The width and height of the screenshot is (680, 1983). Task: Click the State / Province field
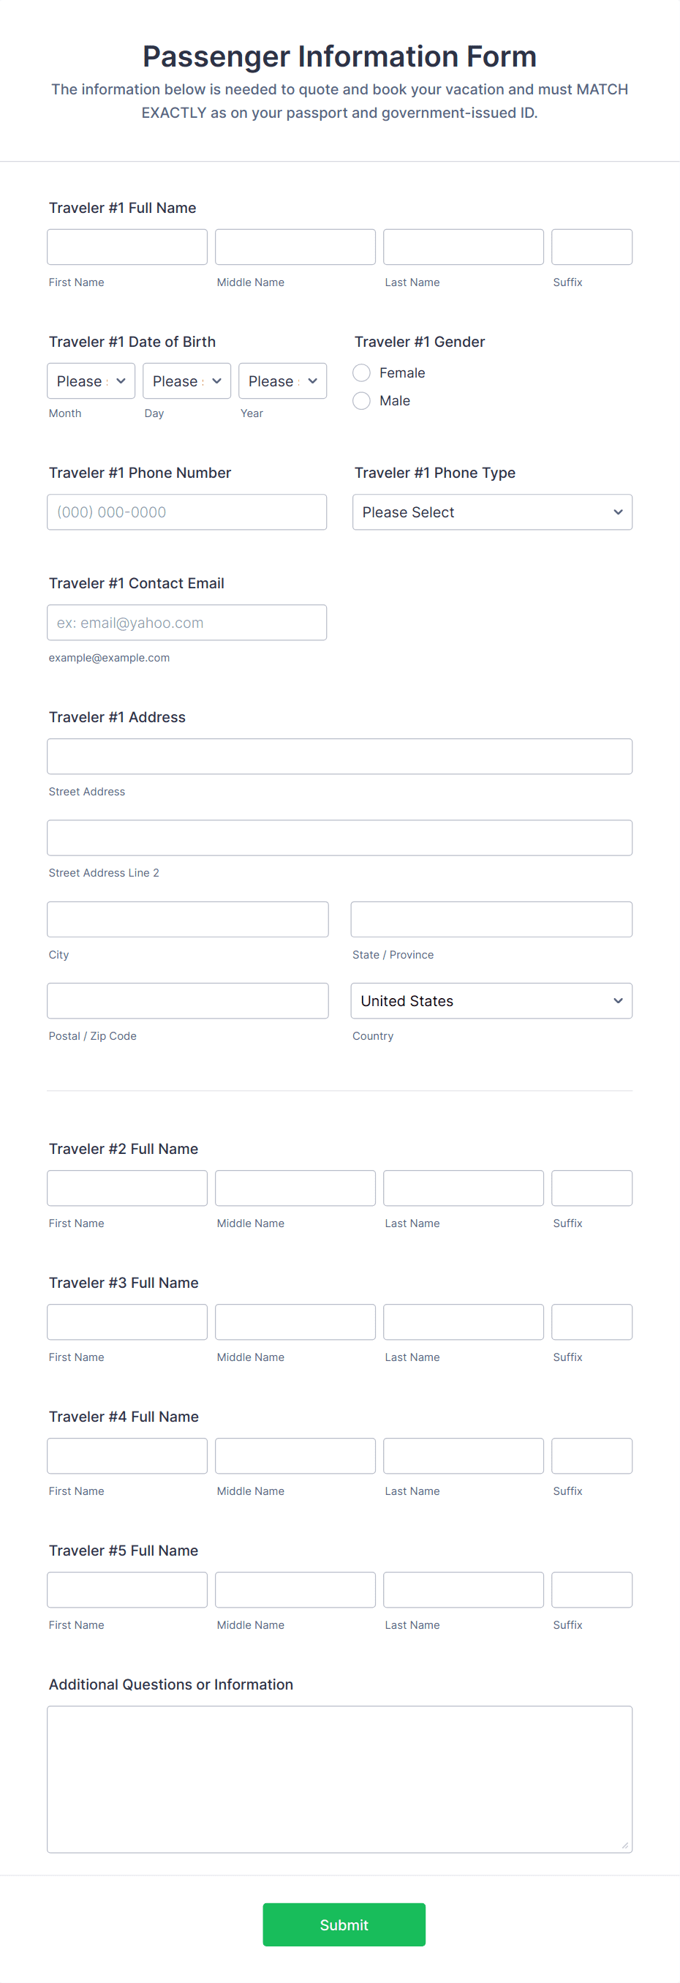[491, 919]
